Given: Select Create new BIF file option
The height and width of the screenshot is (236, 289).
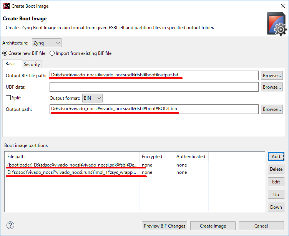Looking at the screenshot, I should pos(5,53).
